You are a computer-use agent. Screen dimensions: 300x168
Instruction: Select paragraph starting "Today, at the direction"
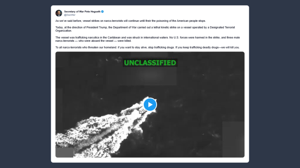pos(145,29)
